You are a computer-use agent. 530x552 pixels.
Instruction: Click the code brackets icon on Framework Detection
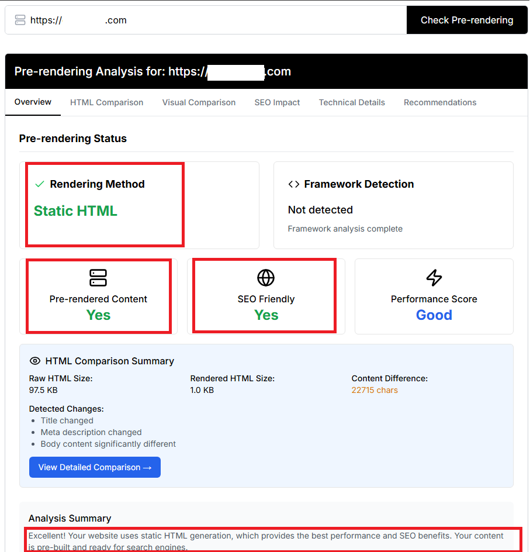[294, 184]
